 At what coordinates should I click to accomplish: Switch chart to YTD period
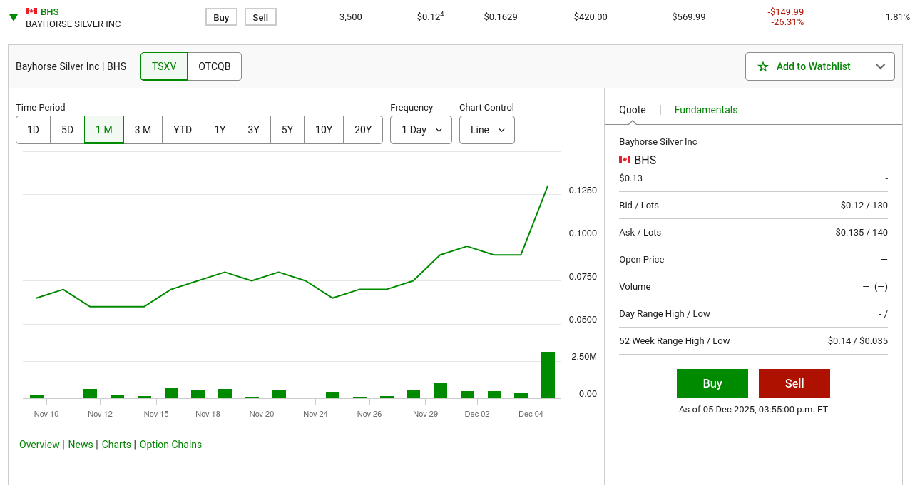(183, 130)
